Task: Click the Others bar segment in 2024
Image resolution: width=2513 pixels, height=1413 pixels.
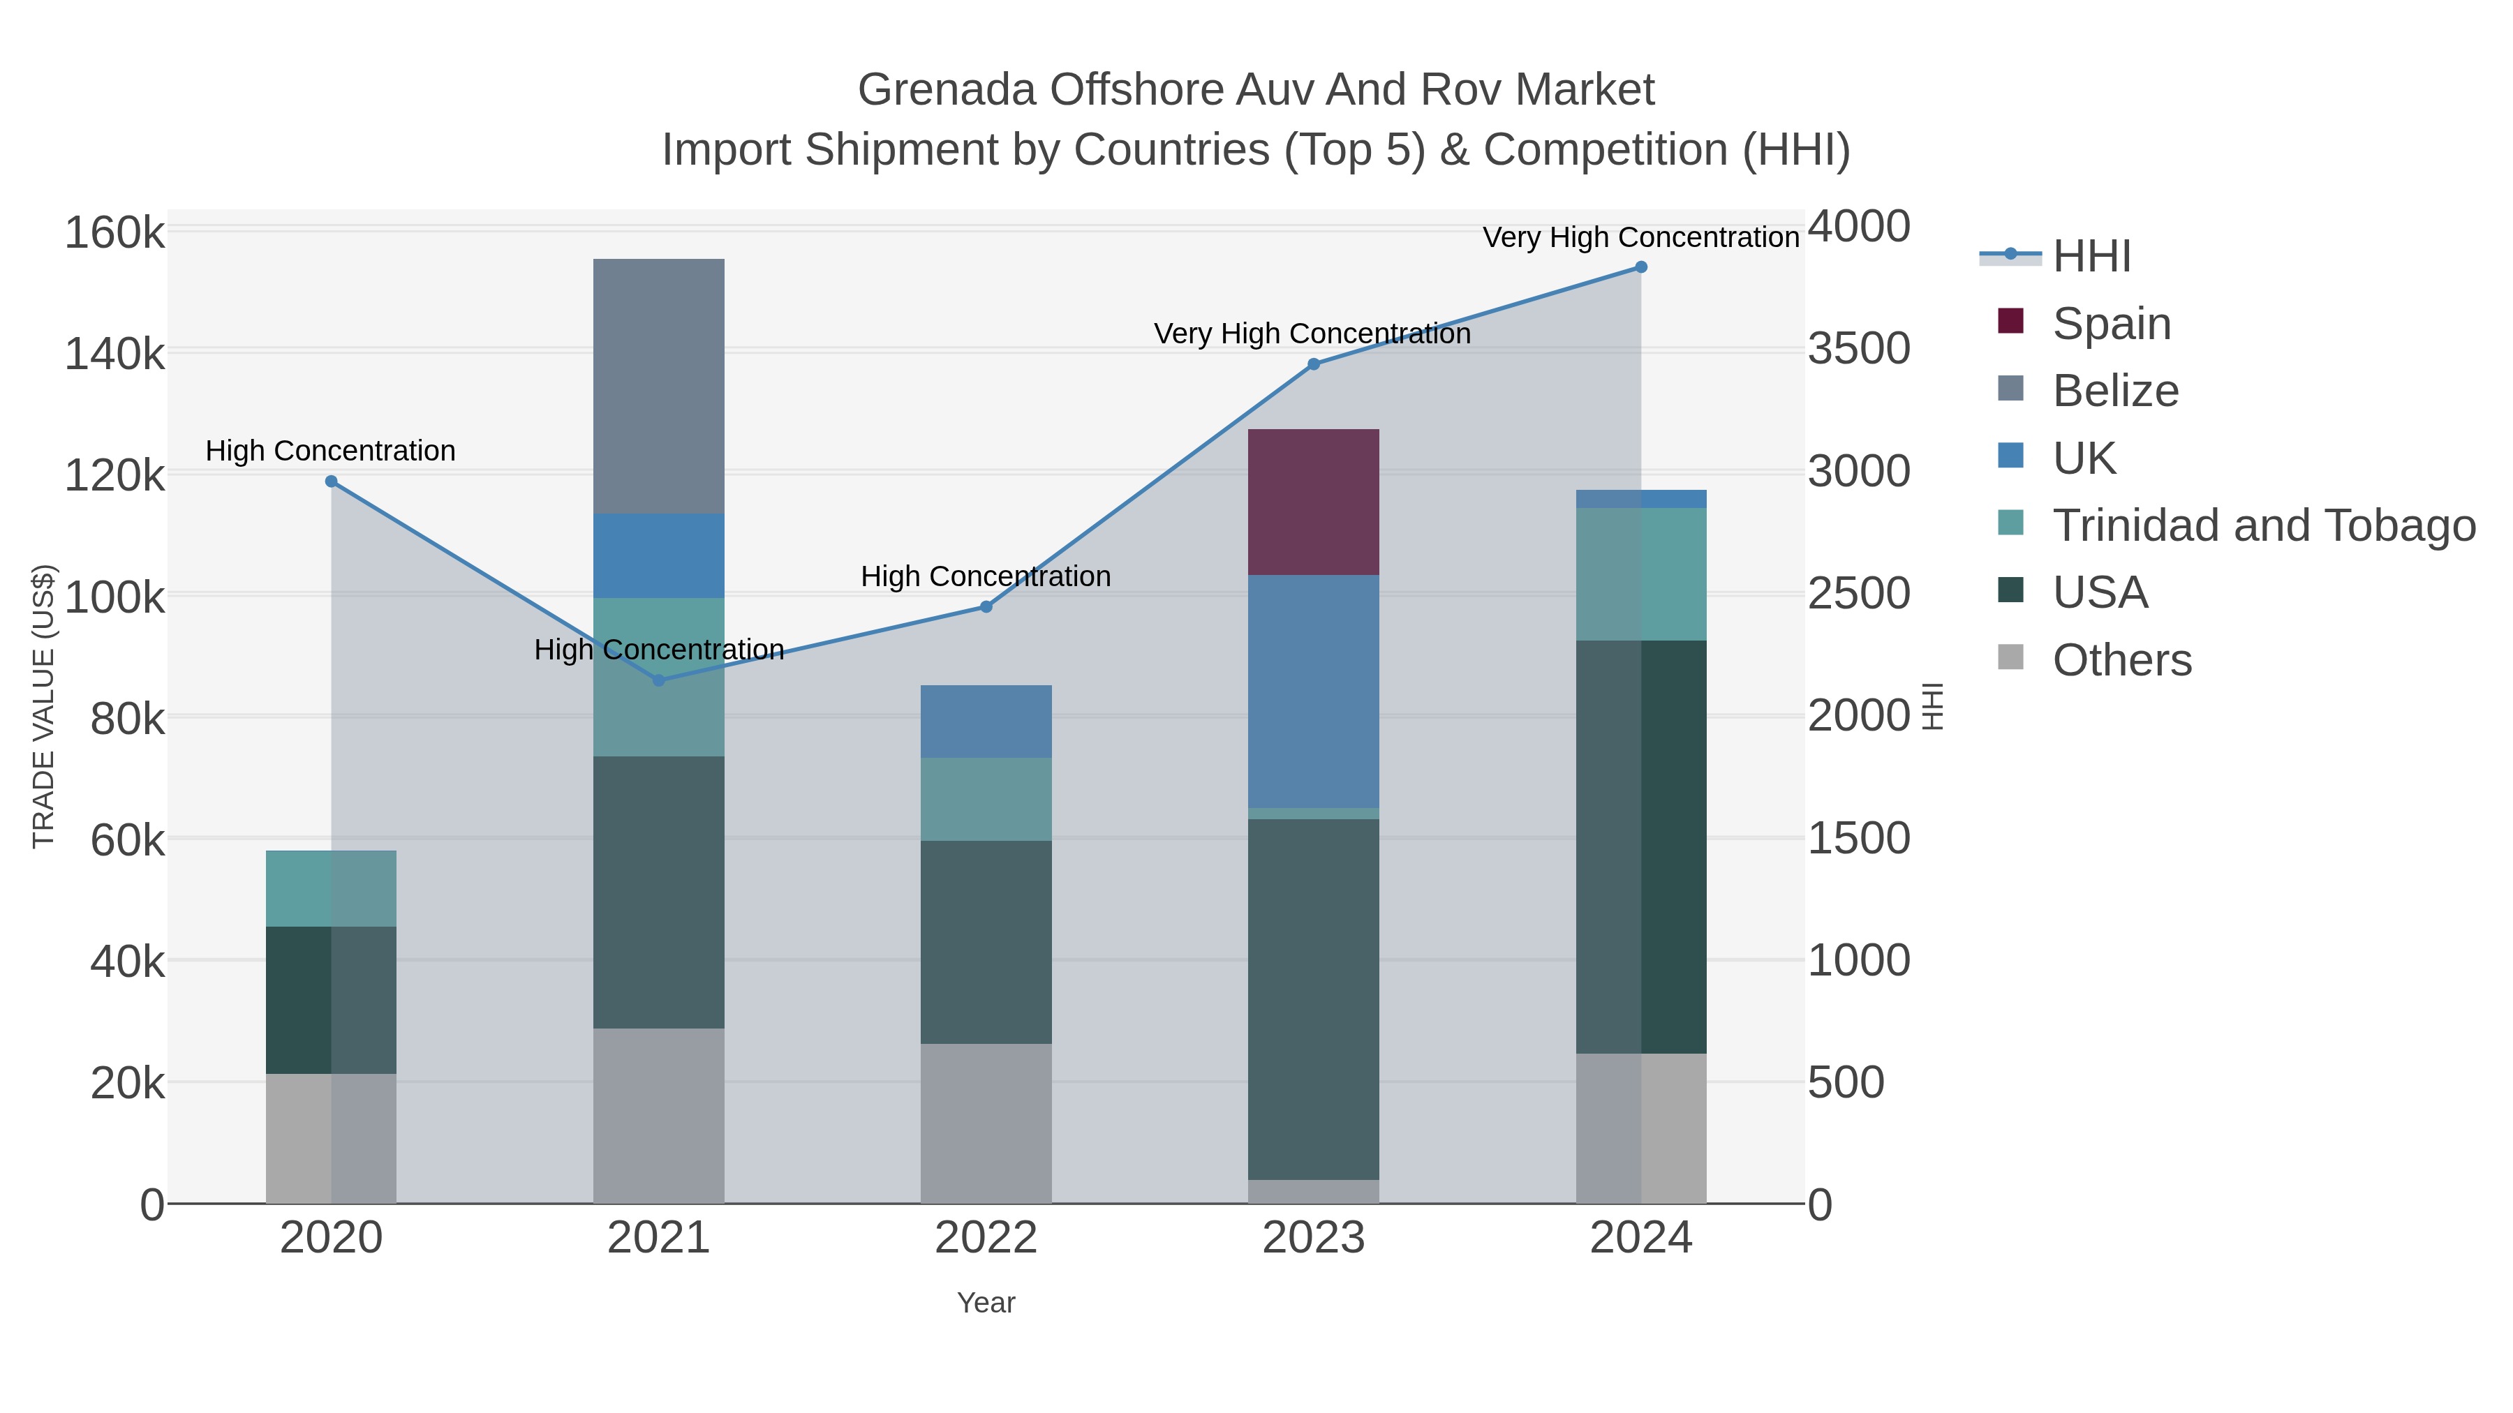Action: (x=1641, y=1129)
